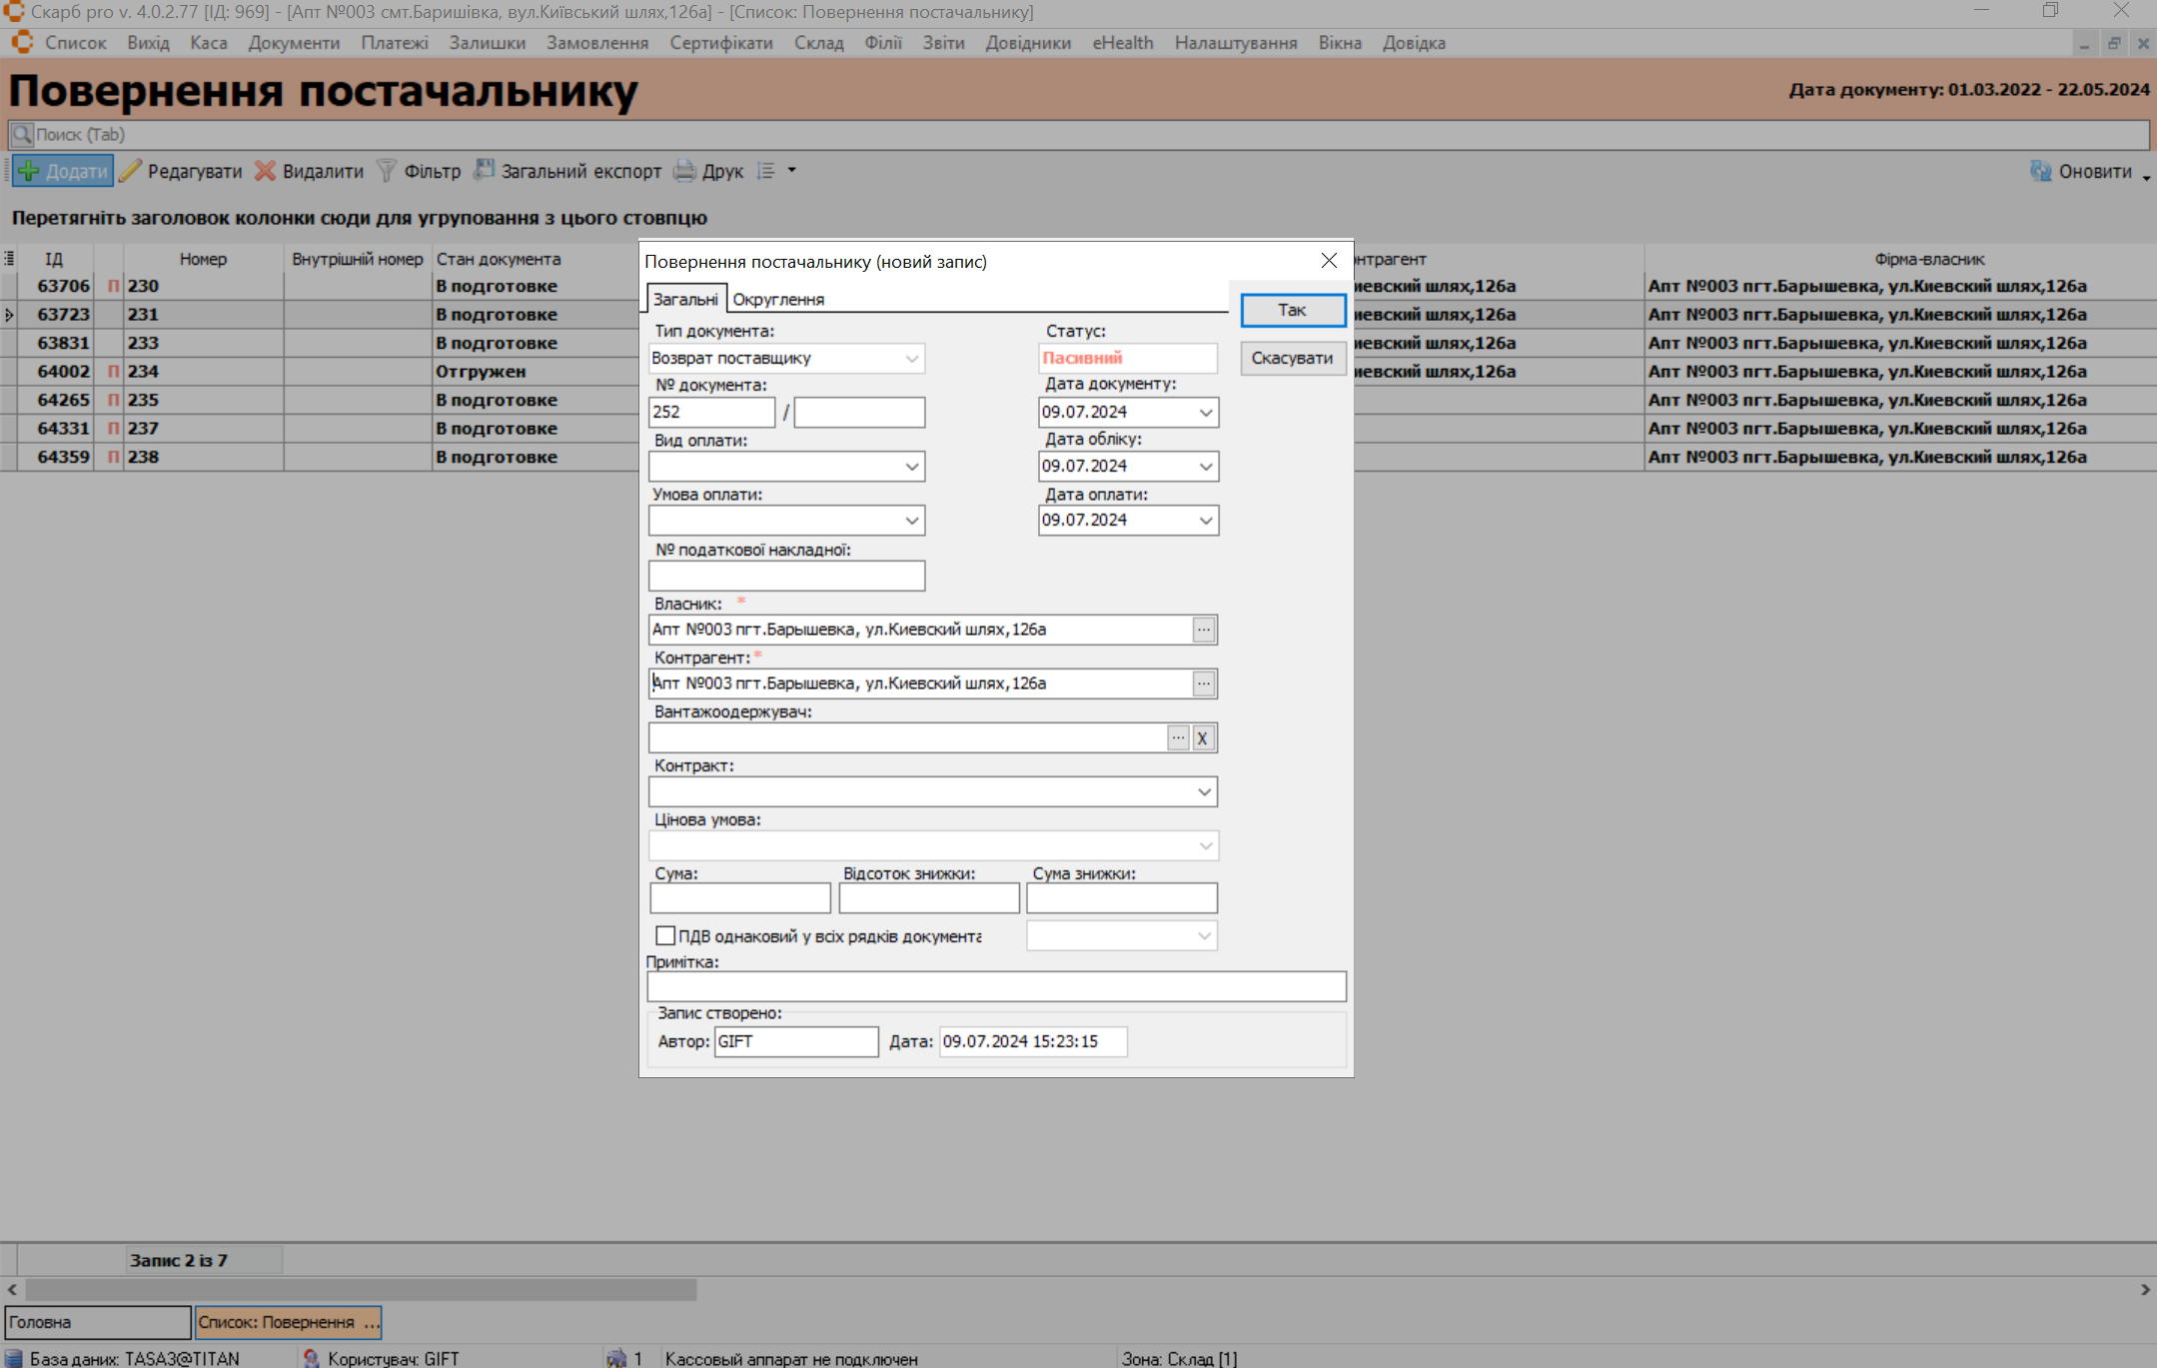Click the Загальний експорт icon
2157x1368 pixels.
(x=485, y=171)
